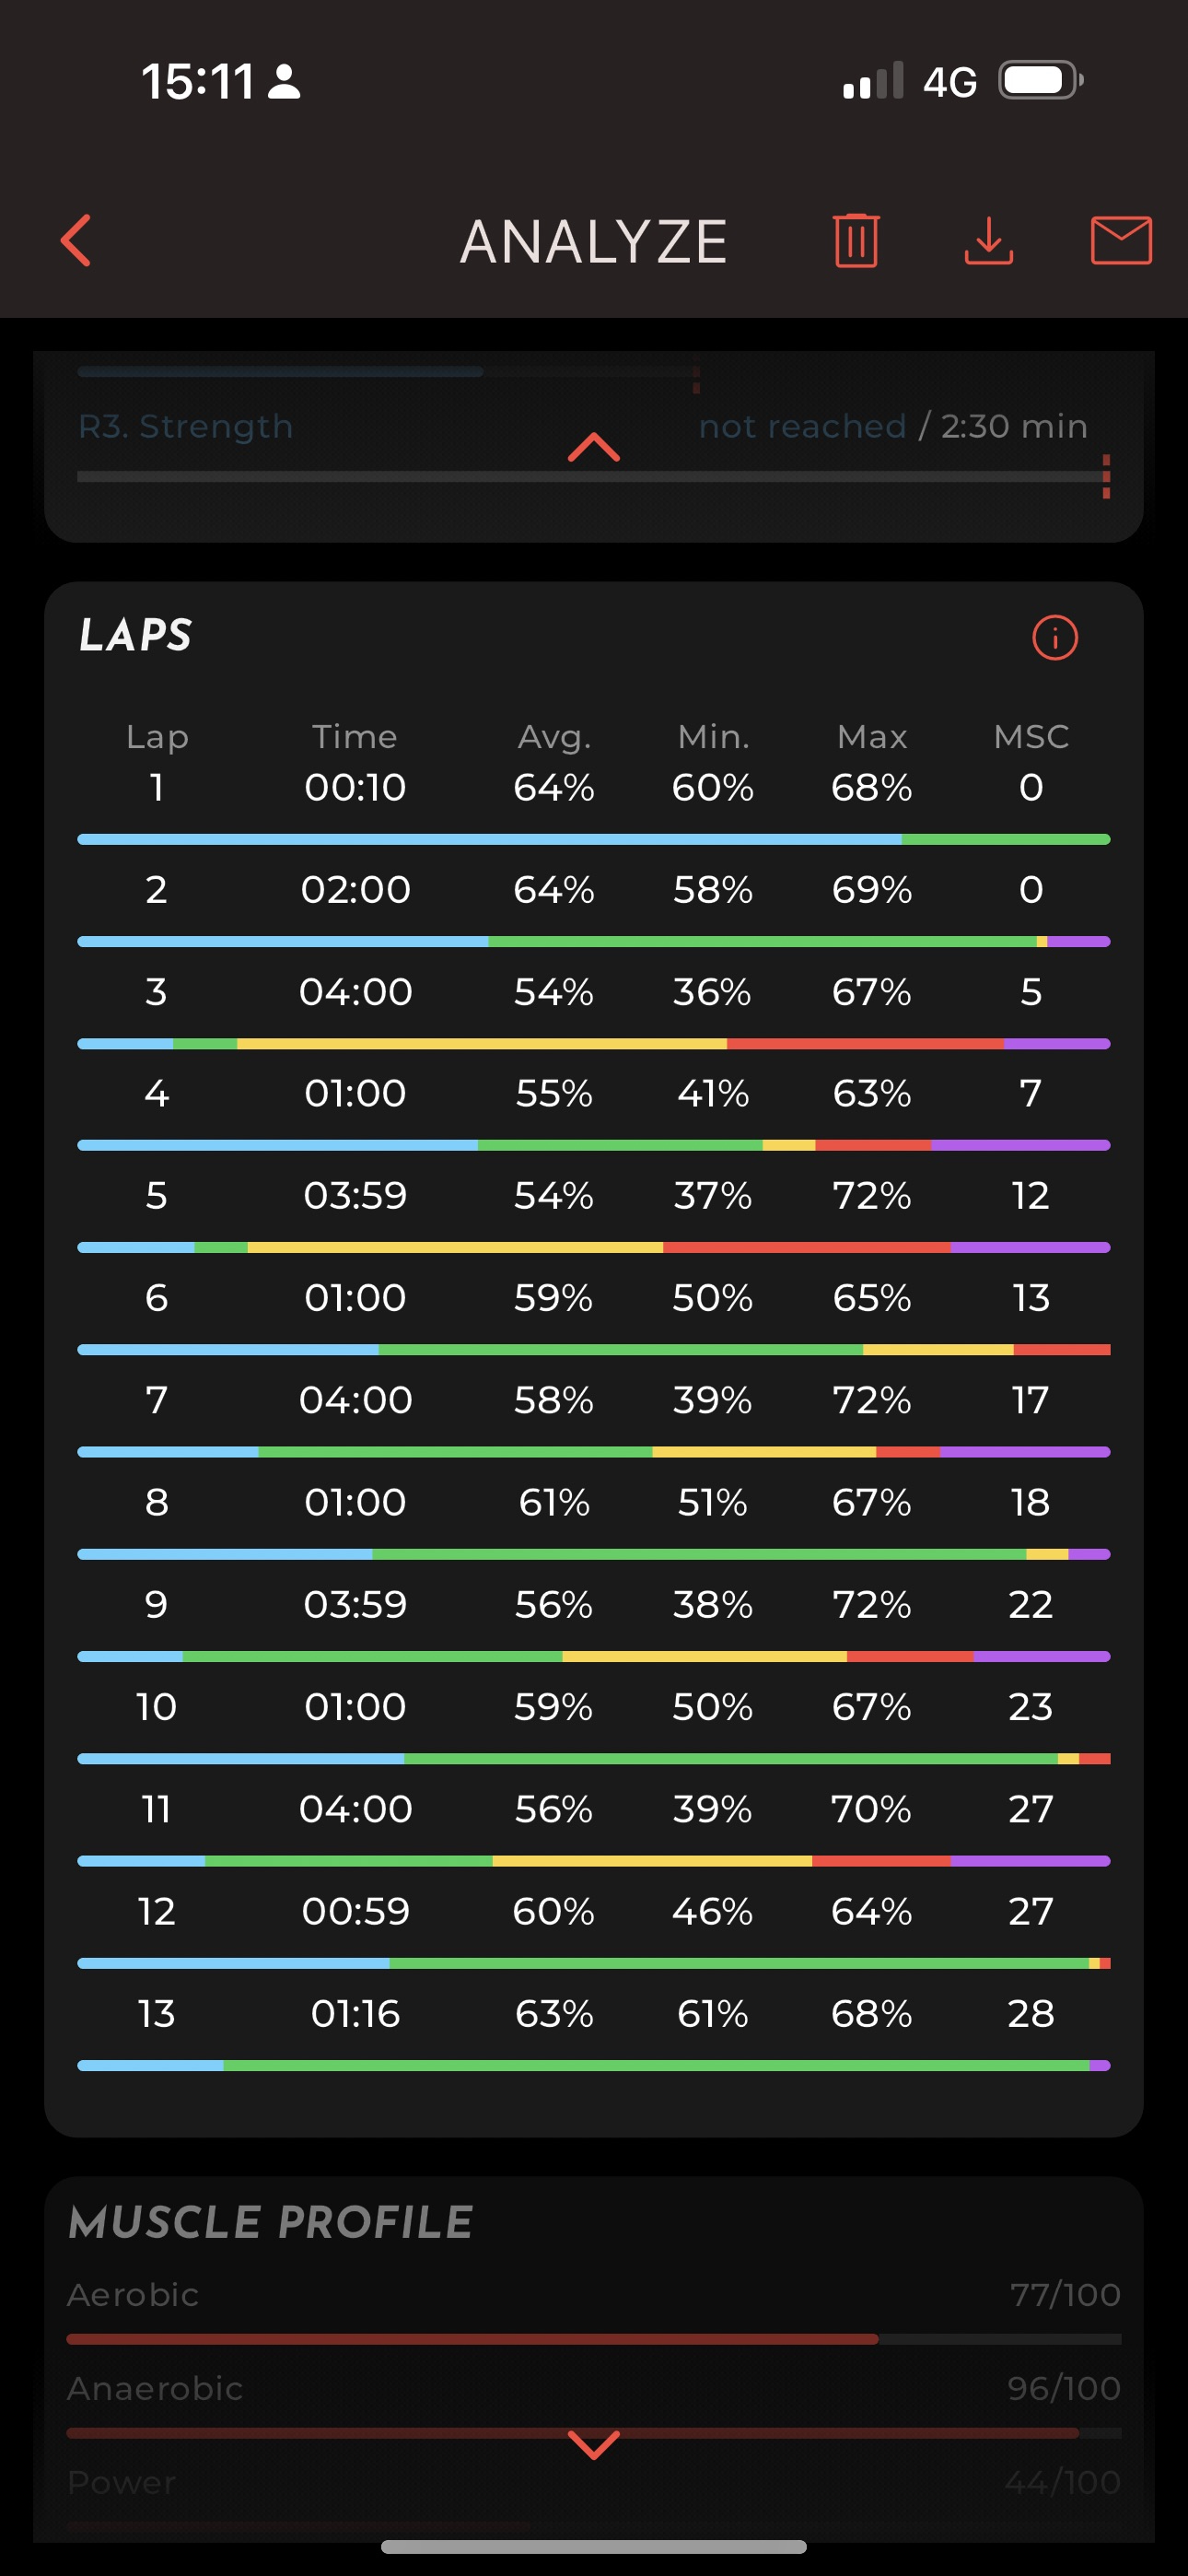Delete this workout with the trash icon
Screen dimensions: 1188x2576
point(856,241)
